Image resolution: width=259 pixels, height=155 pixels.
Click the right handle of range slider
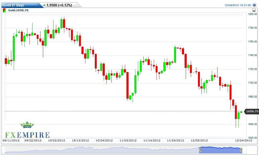click(241, 150)
